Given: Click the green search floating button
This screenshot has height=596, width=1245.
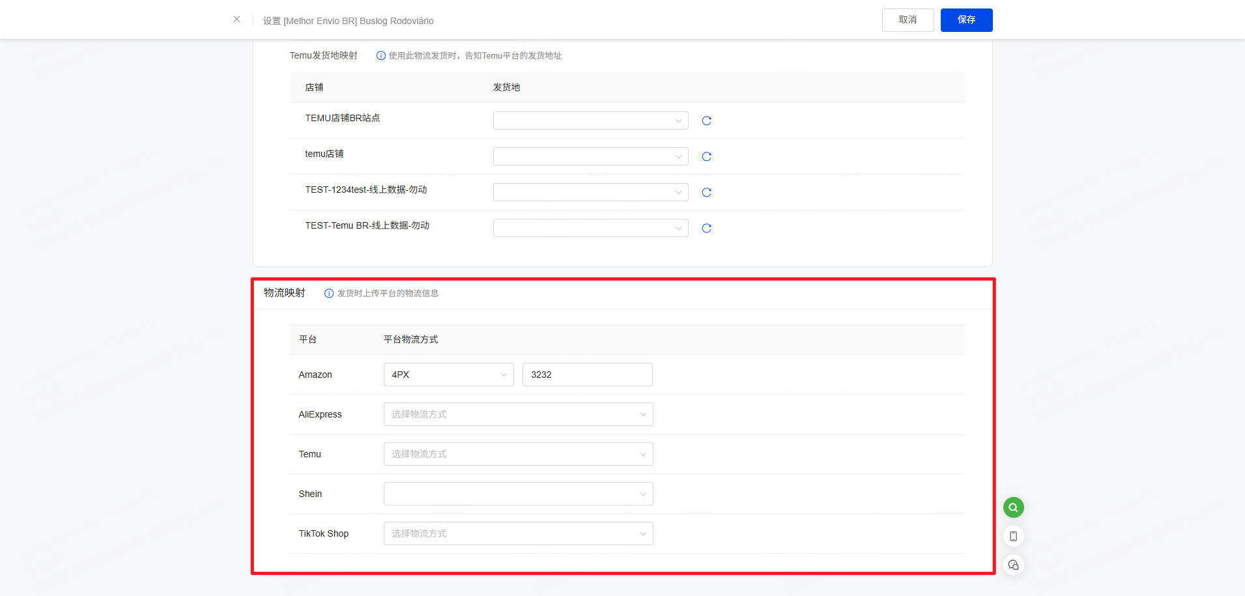Looking at the screenshot, I should [x=1013, y=507].
